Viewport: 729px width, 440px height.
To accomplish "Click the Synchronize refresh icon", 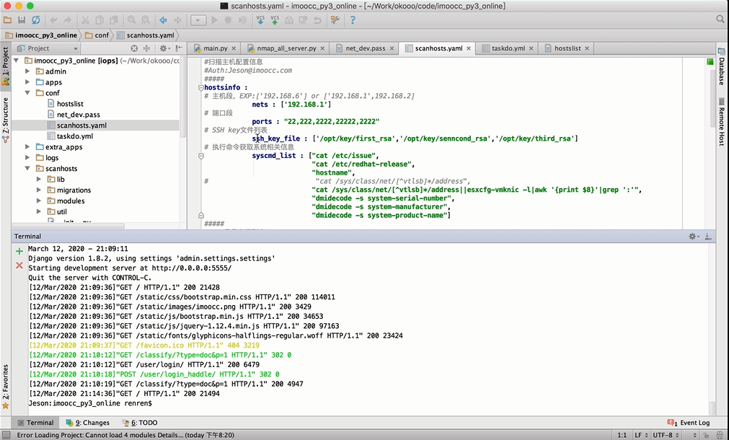I will pyautogui.click(x=36, y=20).
